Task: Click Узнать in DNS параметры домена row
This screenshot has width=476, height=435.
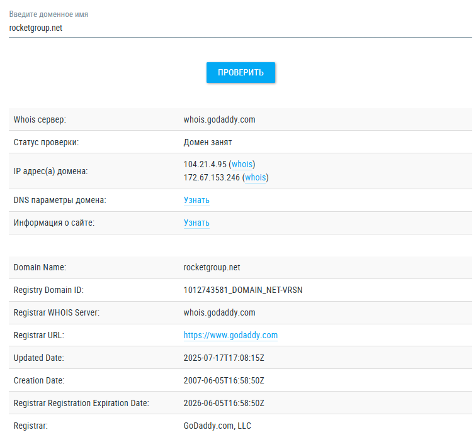Action: (196, 201)
